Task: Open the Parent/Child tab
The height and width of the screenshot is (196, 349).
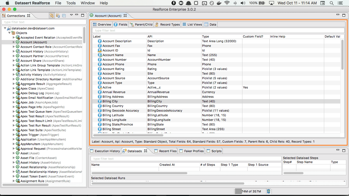Action: pyautogui.click(x=141, y=24)
